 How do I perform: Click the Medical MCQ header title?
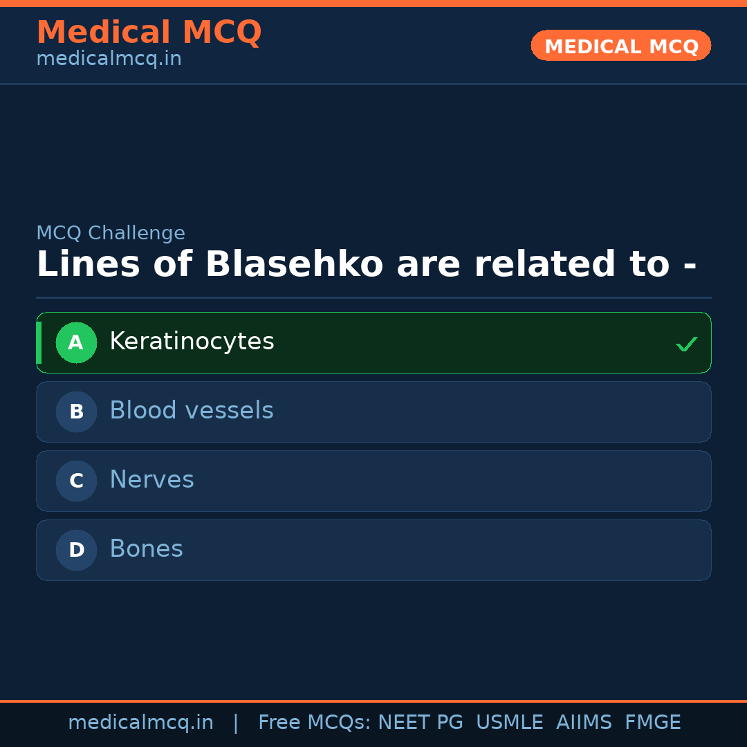[x=149, y=33]
